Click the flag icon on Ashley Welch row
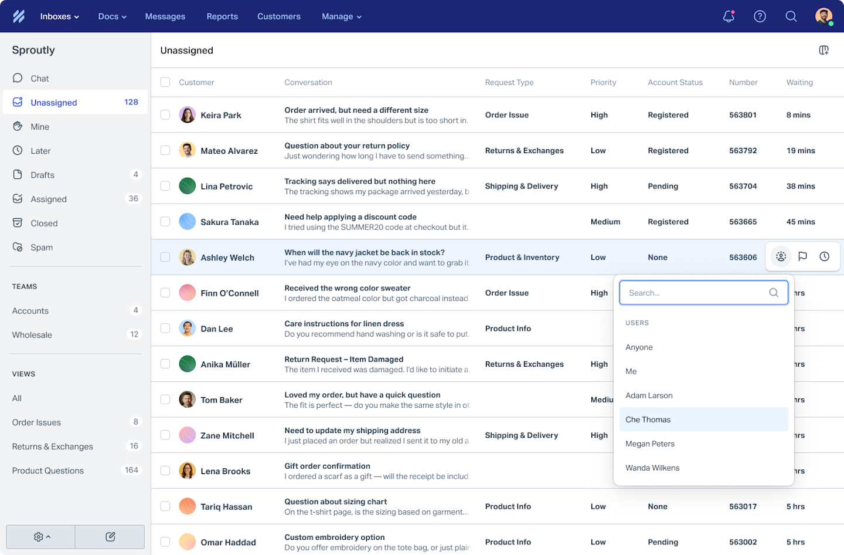This screenshot has width=844, height=555. click(802, 256)
